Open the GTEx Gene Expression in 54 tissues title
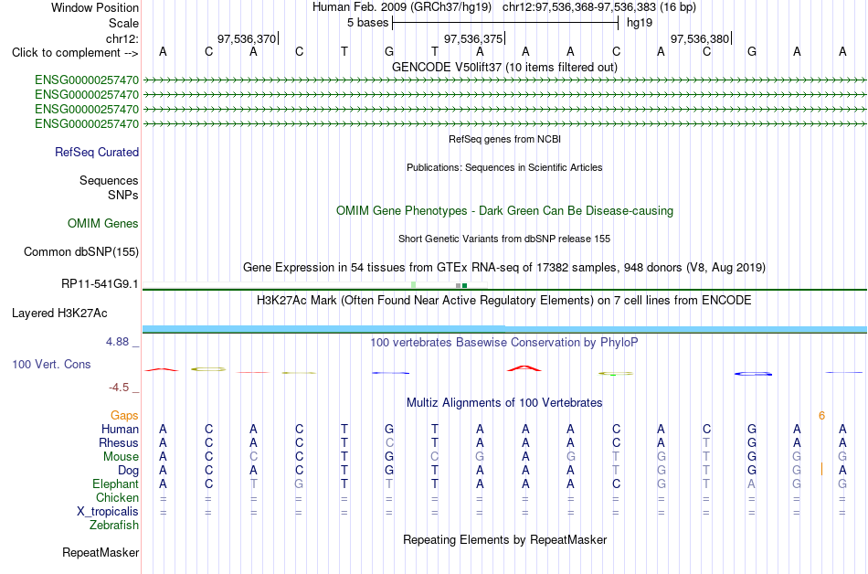 point(504,268)
